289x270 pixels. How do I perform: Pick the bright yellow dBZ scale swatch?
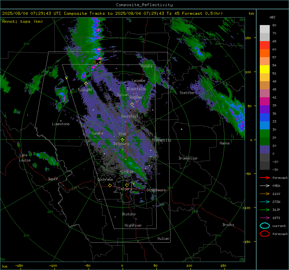[265, 69]
